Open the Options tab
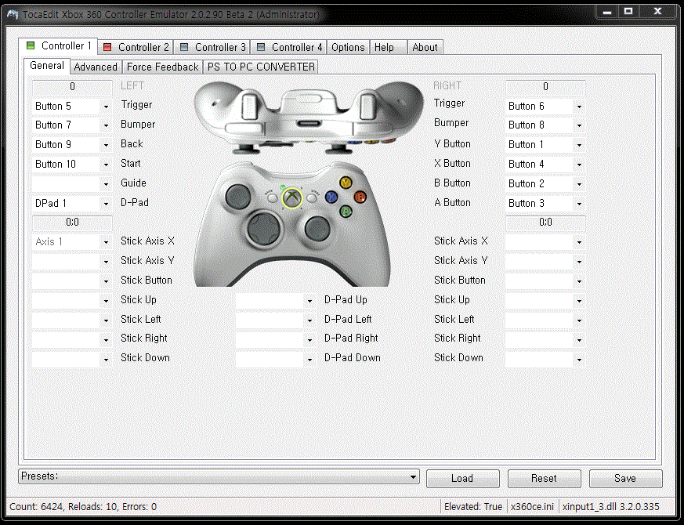Viewport: 684px width, 525px height. point(348,47)
